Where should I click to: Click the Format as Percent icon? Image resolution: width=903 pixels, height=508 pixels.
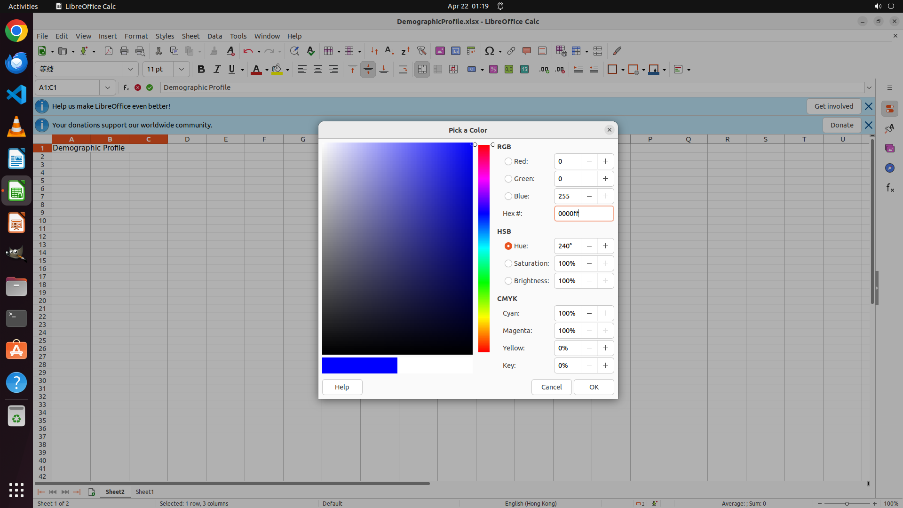point(493,69)
